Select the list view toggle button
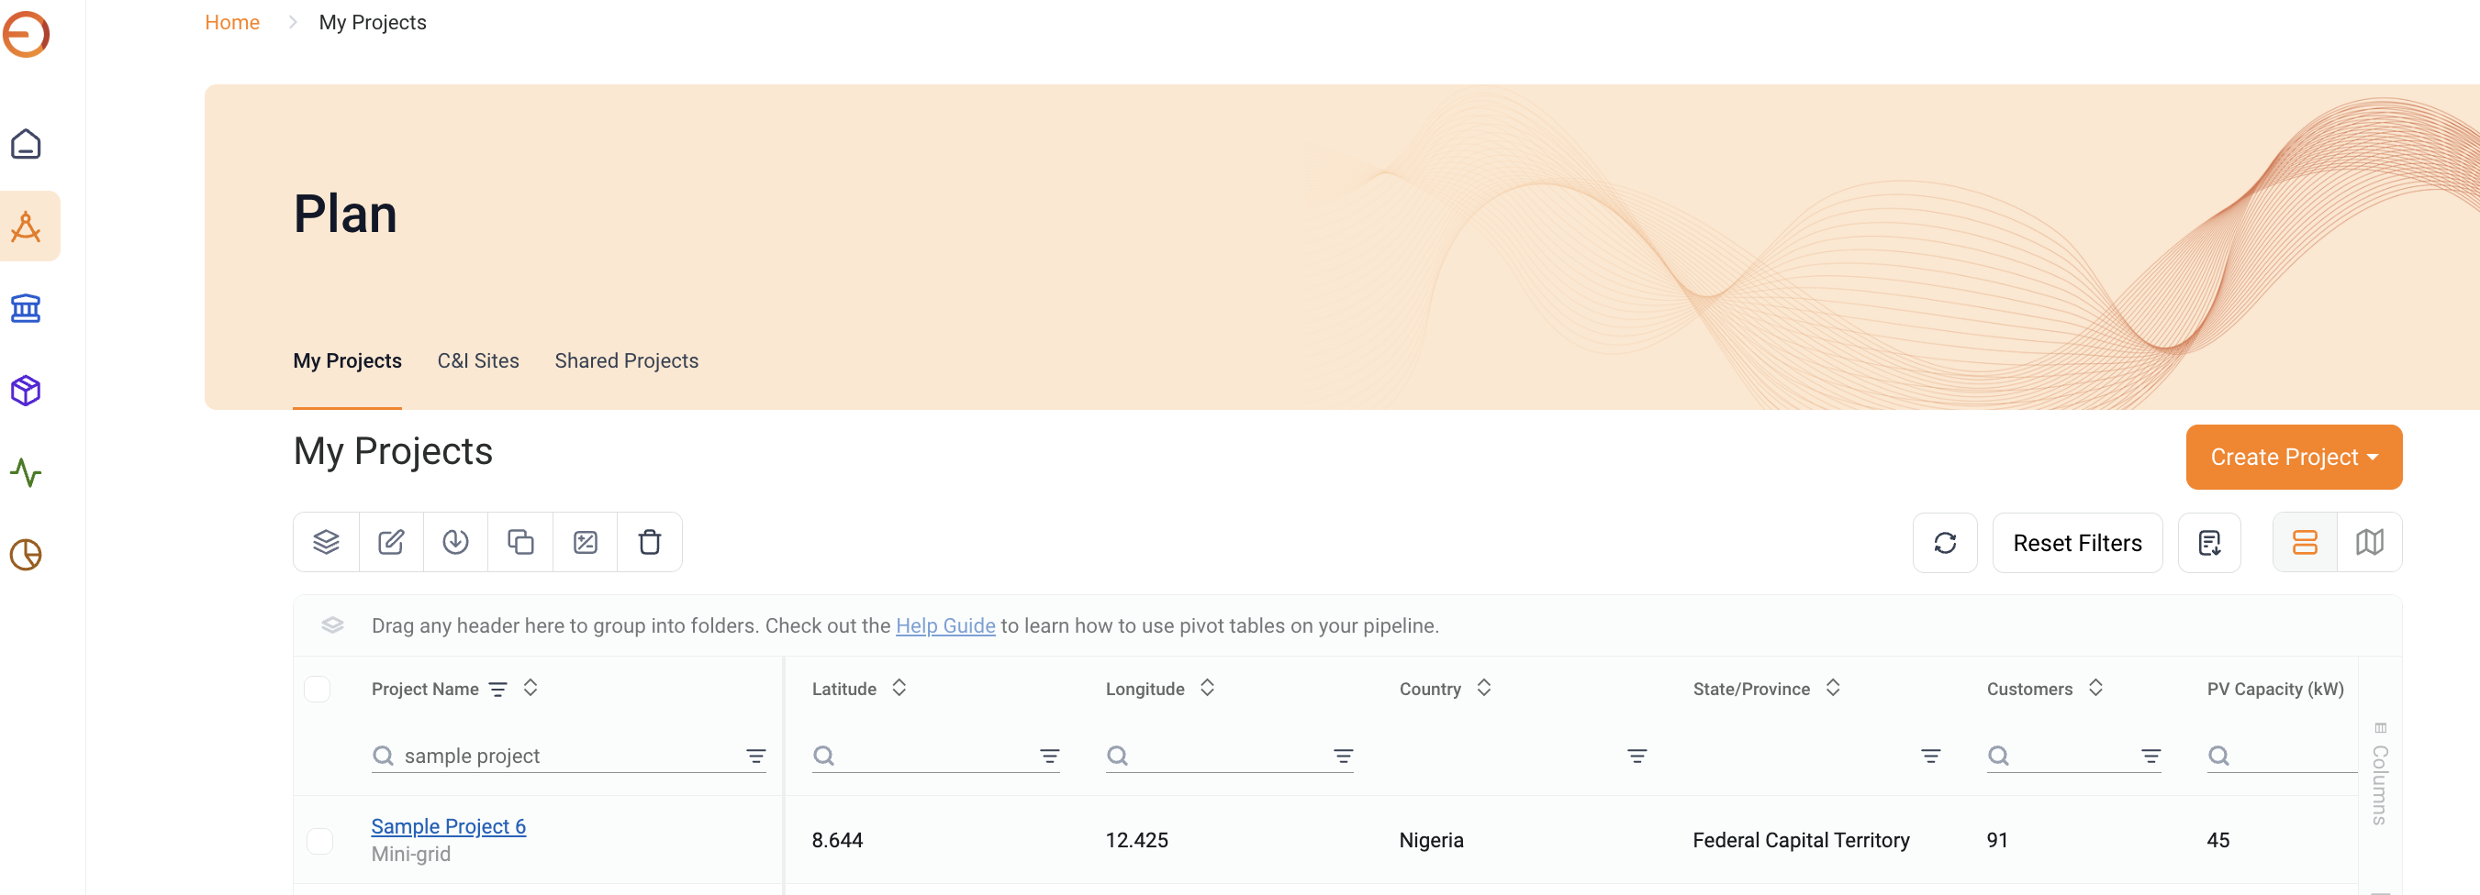Screen dimensions: 2480x895 [x=2305, y=543]
